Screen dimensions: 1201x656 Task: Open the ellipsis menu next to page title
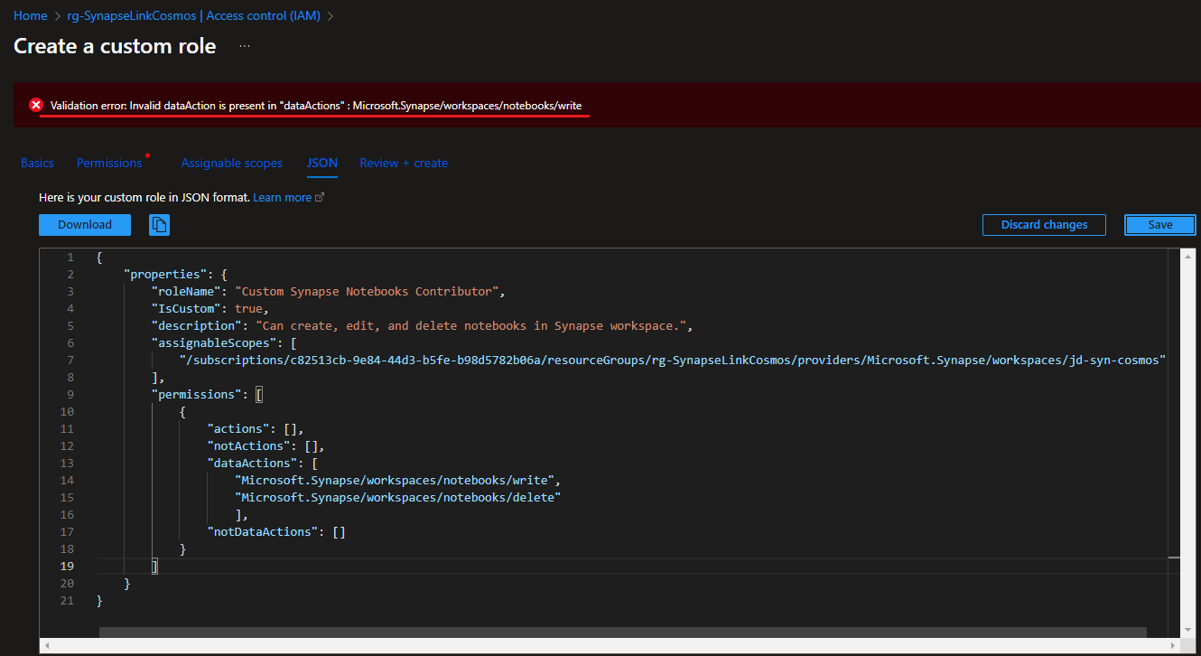coord(242,46)
